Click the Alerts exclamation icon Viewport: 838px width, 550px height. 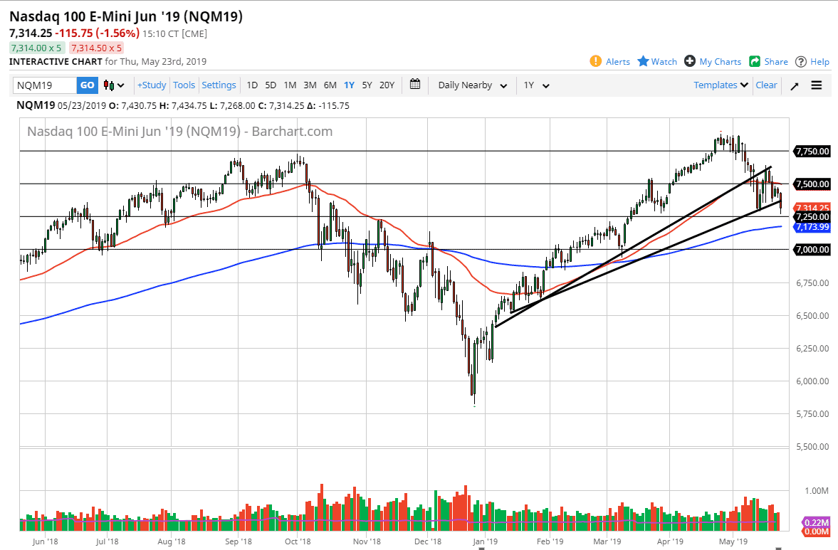point(596,61)
